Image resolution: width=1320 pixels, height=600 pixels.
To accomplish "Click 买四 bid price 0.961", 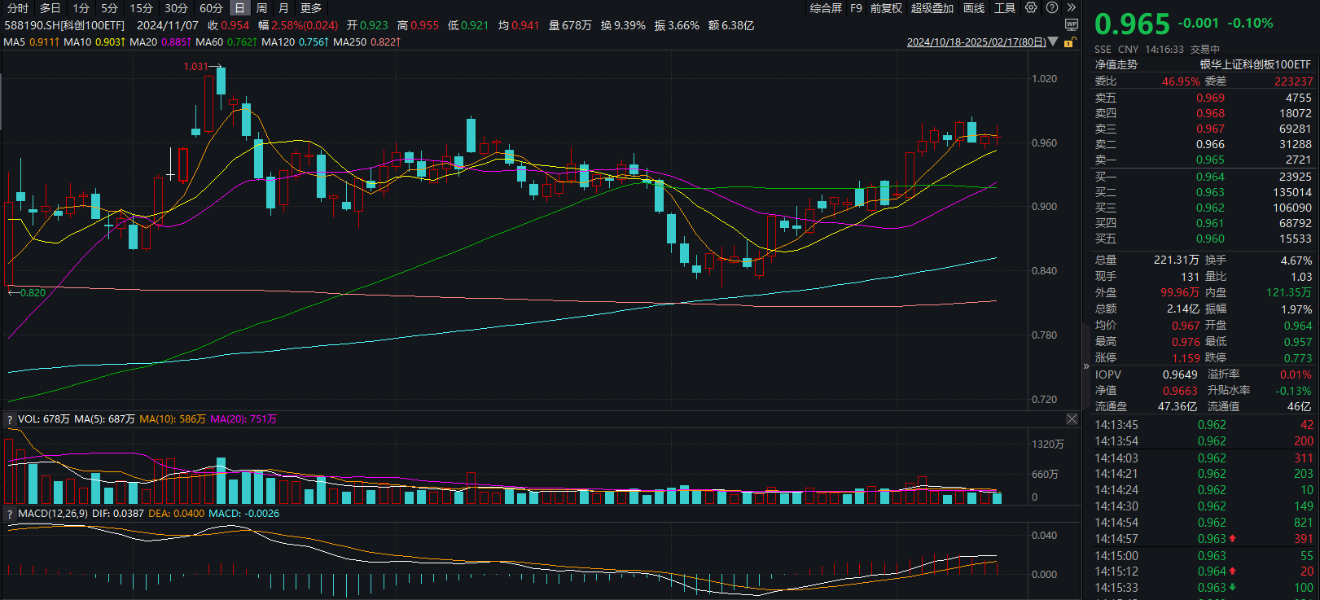I will tap(1210, 223).
